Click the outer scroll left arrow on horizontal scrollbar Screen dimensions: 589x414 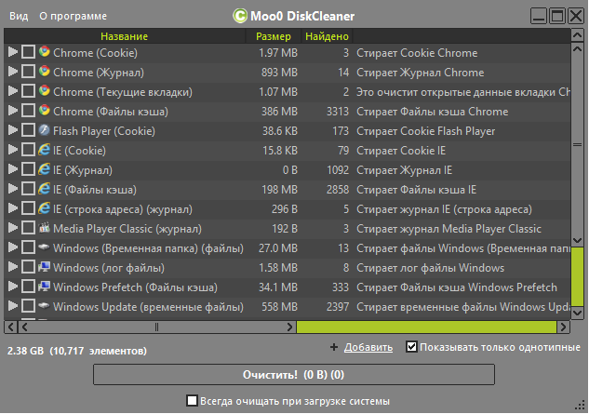pyautogui.click(x=10, y=327)
